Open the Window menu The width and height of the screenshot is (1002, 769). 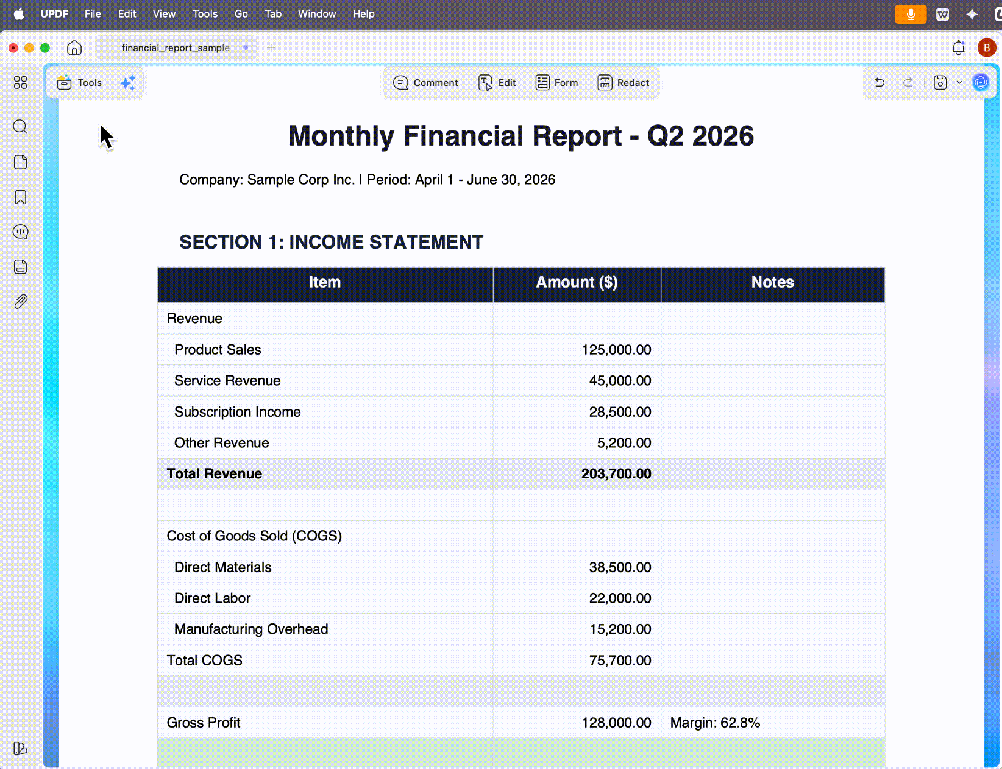pyautogui.click(x=317, y=14)
